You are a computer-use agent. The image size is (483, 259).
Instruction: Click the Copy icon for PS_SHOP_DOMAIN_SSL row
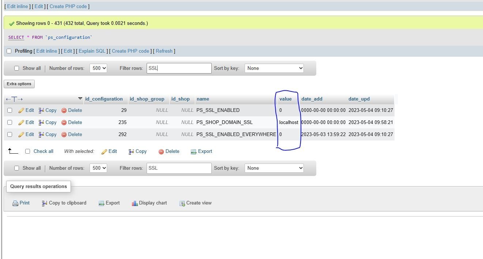(41, 122)
